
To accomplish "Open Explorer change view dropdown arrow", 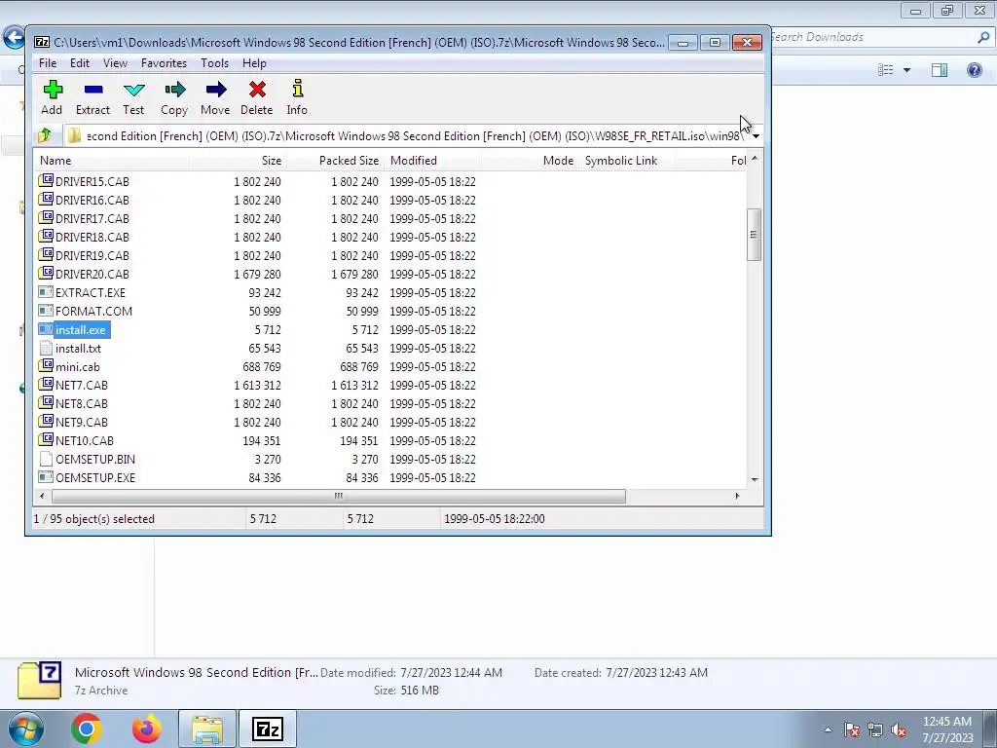I will pyautogui.click(x=906, y=70).
